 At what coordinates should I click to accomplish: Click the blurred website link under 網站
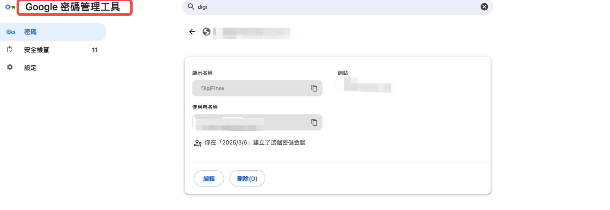pos(367,85)
